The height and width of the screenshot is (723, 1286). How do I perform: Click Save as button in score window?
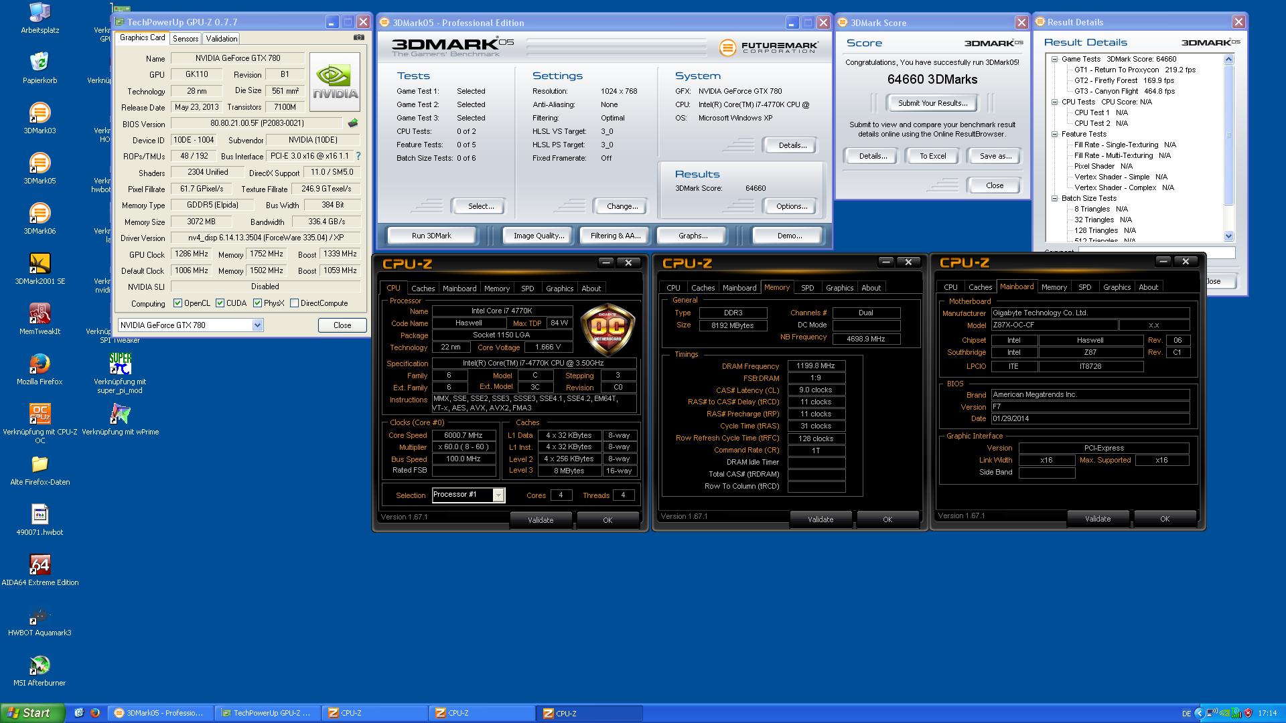[x=995, y=156]
